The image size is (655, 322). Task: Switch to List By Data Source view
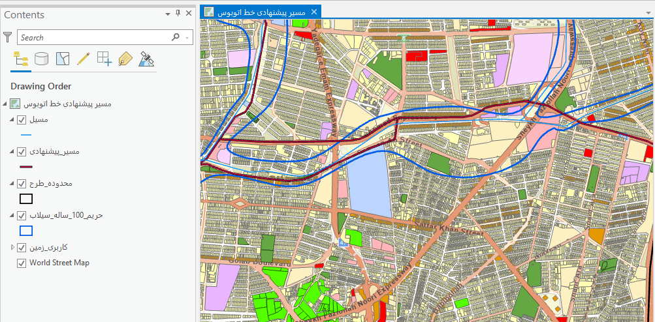click(41, 59)
